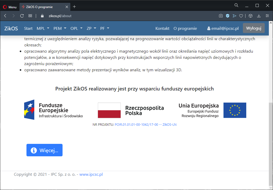Image resolution: width=273 pixels, height=190 pixels.
Task: Add page to bookmarks with heart icon
Action: click(241, 16)
